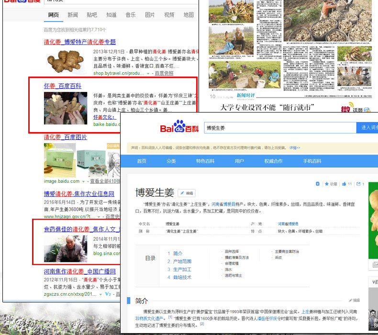Open the 潘岳 link in the intro
Viewport: 378px width, 335px height.
[x=261, y=319]
